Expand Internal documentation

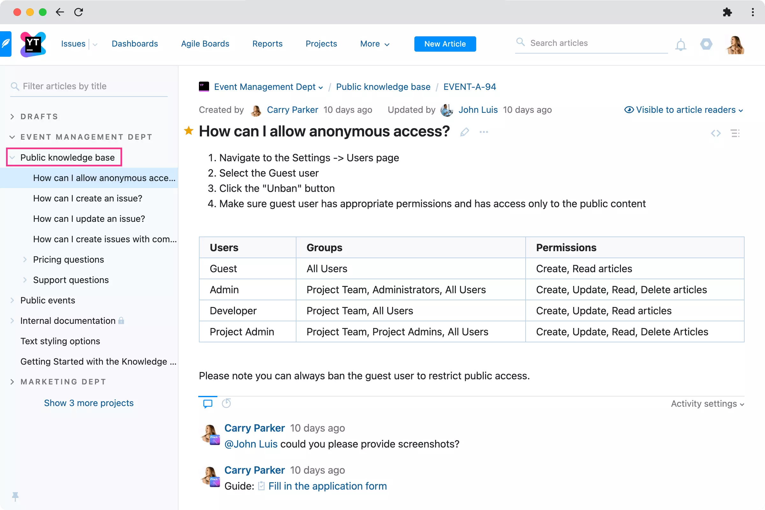point(12,320)
